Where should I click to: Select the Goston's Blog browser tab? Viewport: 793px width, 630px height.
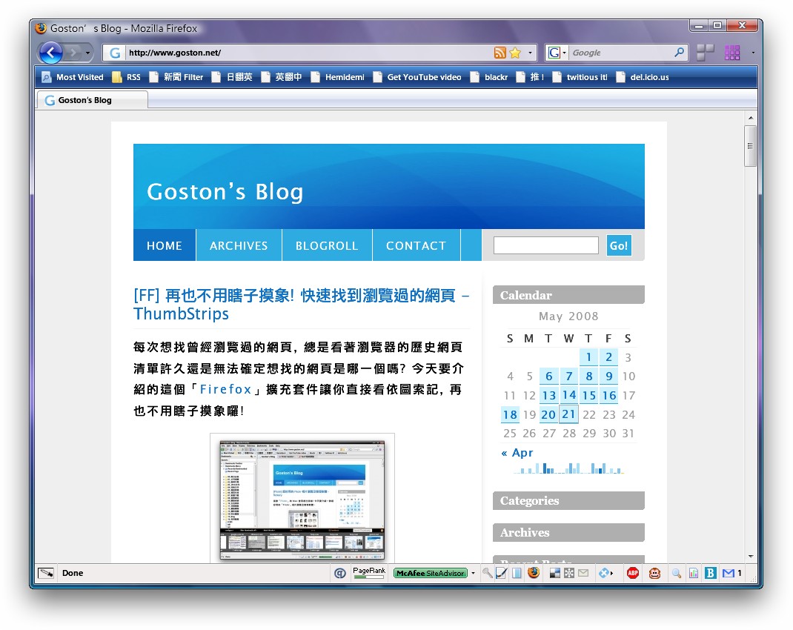coord(92,100)
